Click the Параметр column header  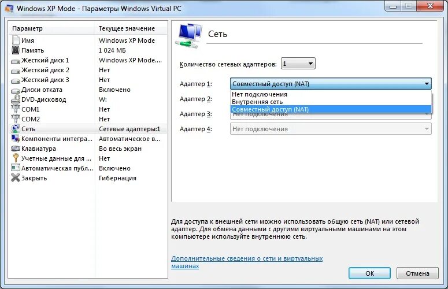point(51,28)
